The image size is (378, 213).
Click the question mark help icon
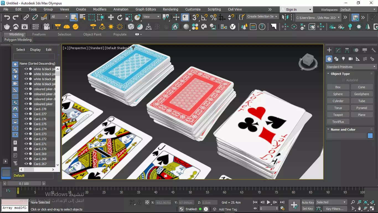pyautogui.click(x=262, y=27)
